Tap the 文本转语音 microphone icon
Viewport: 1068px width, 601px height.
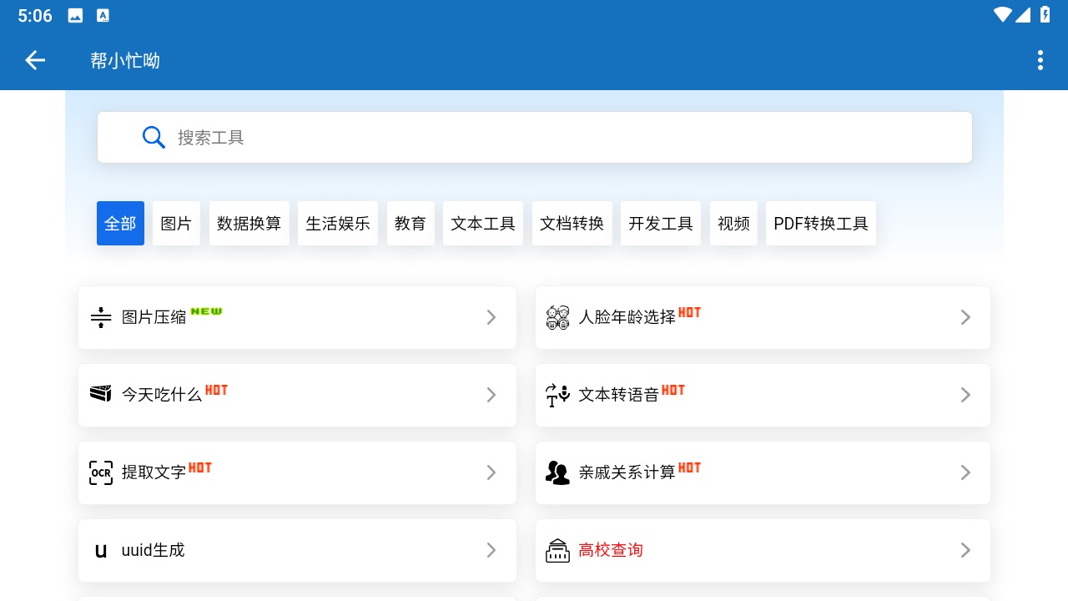click(557, 395)
